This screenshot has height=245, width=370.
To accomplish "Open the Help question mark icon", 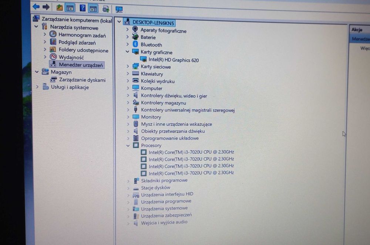I will pyautogui.click(x=83, y=8).
